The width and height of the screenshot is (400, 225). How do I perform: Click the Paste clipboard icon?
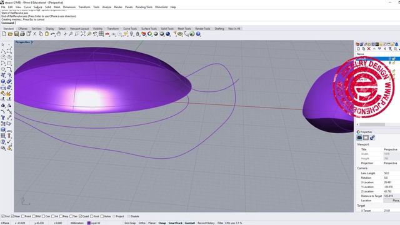point(47,34)
